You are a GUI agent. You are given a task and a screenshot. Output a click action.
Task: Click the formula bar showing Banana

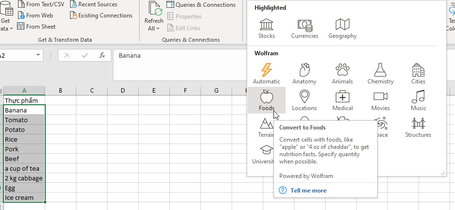point(180,65)
